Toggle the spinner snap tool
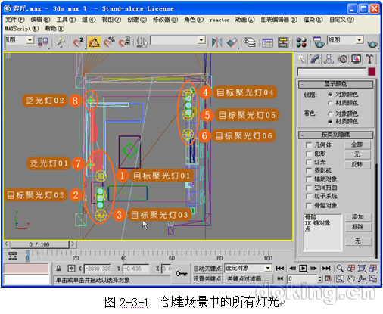 click(124, 42)
